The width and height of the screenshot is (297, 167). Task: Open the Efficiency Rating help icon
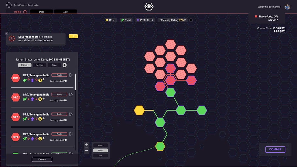coord(185,20)
